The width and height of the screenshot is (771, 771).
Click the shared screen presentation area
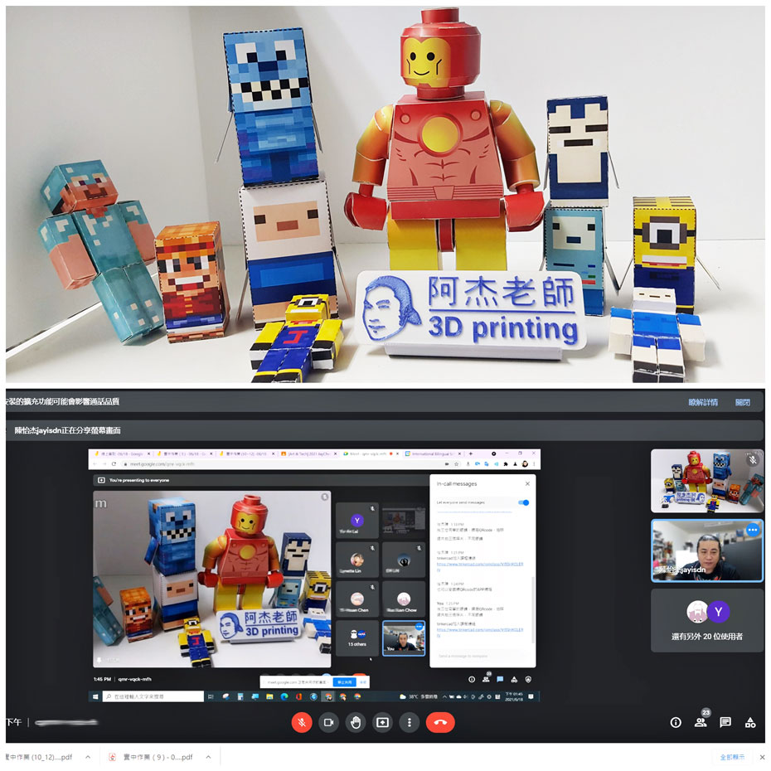pos(313,575)
